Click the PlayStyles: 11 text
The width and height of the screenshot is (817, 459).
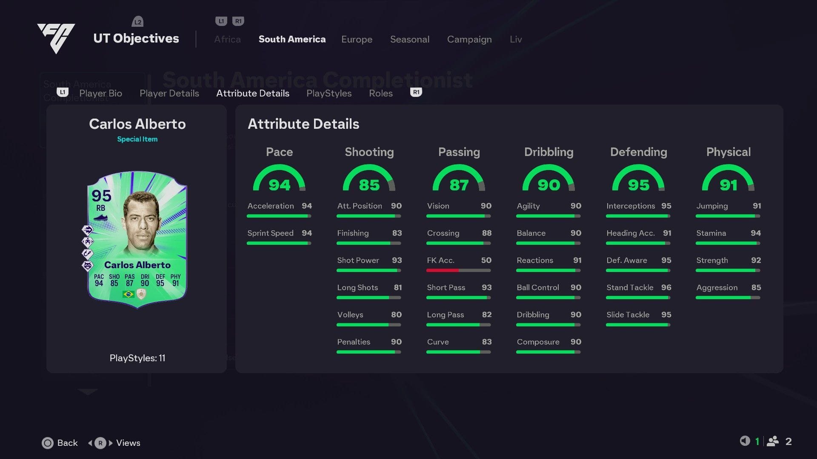137,358
